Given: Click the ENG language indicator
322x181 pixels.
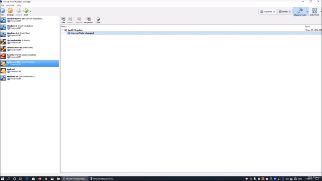Looking at the screenshot, I should click(x=300, y=179).
